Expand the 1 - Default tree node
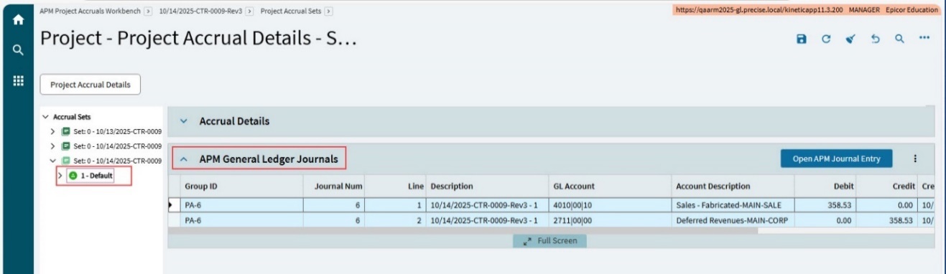Viewport: 946px width, 274px height. coord(60,176)
